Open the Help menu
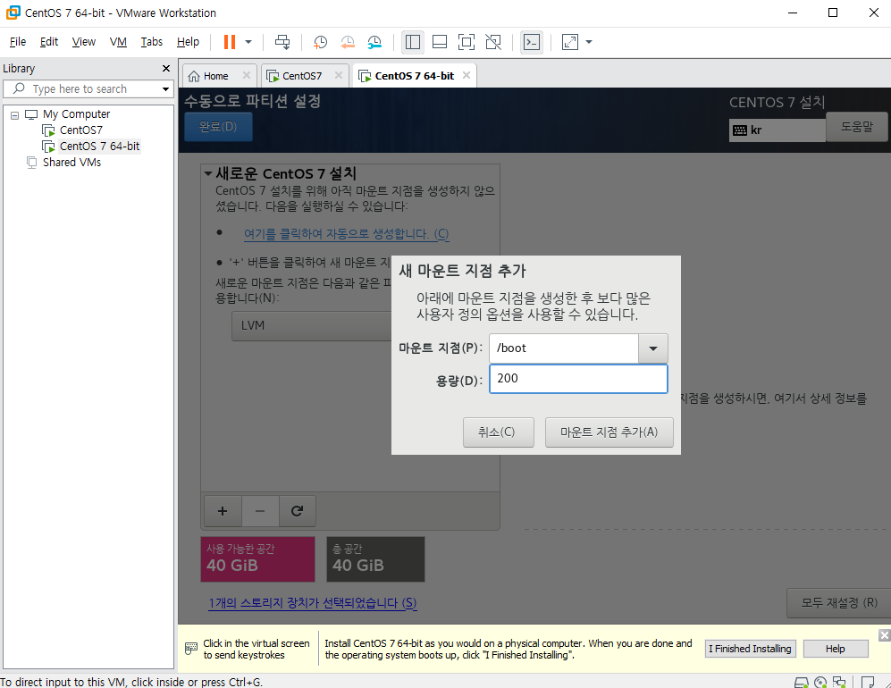 click(x=188, y=42)
